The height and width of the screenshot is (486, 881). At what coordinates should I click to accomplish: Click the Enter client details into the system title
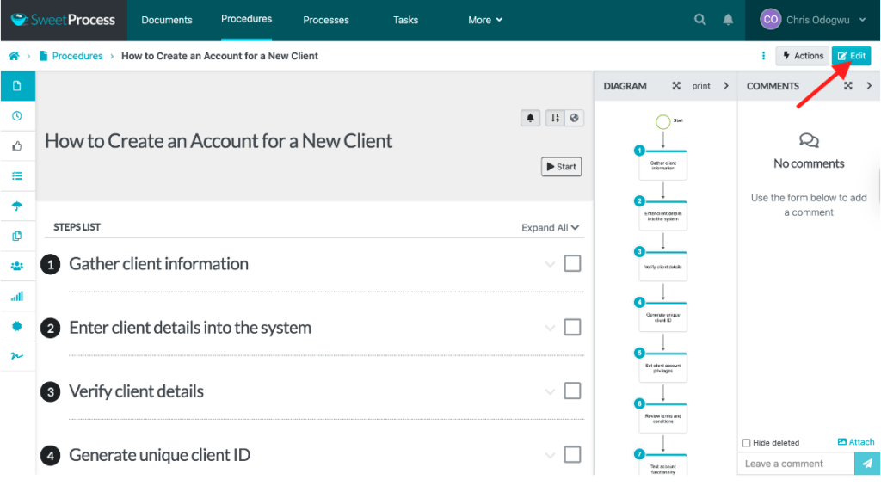coord(190,327)
